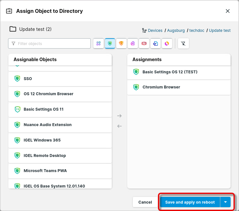This screenshot has height=211, width=239.
Task: Select Chromium Browser in Assignments list
Action: pyautogui.click(x=161, y=87)
